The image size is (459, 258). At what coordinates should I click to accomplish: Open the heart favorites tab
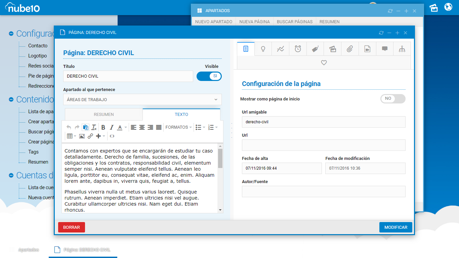click(x=324, y=62)
